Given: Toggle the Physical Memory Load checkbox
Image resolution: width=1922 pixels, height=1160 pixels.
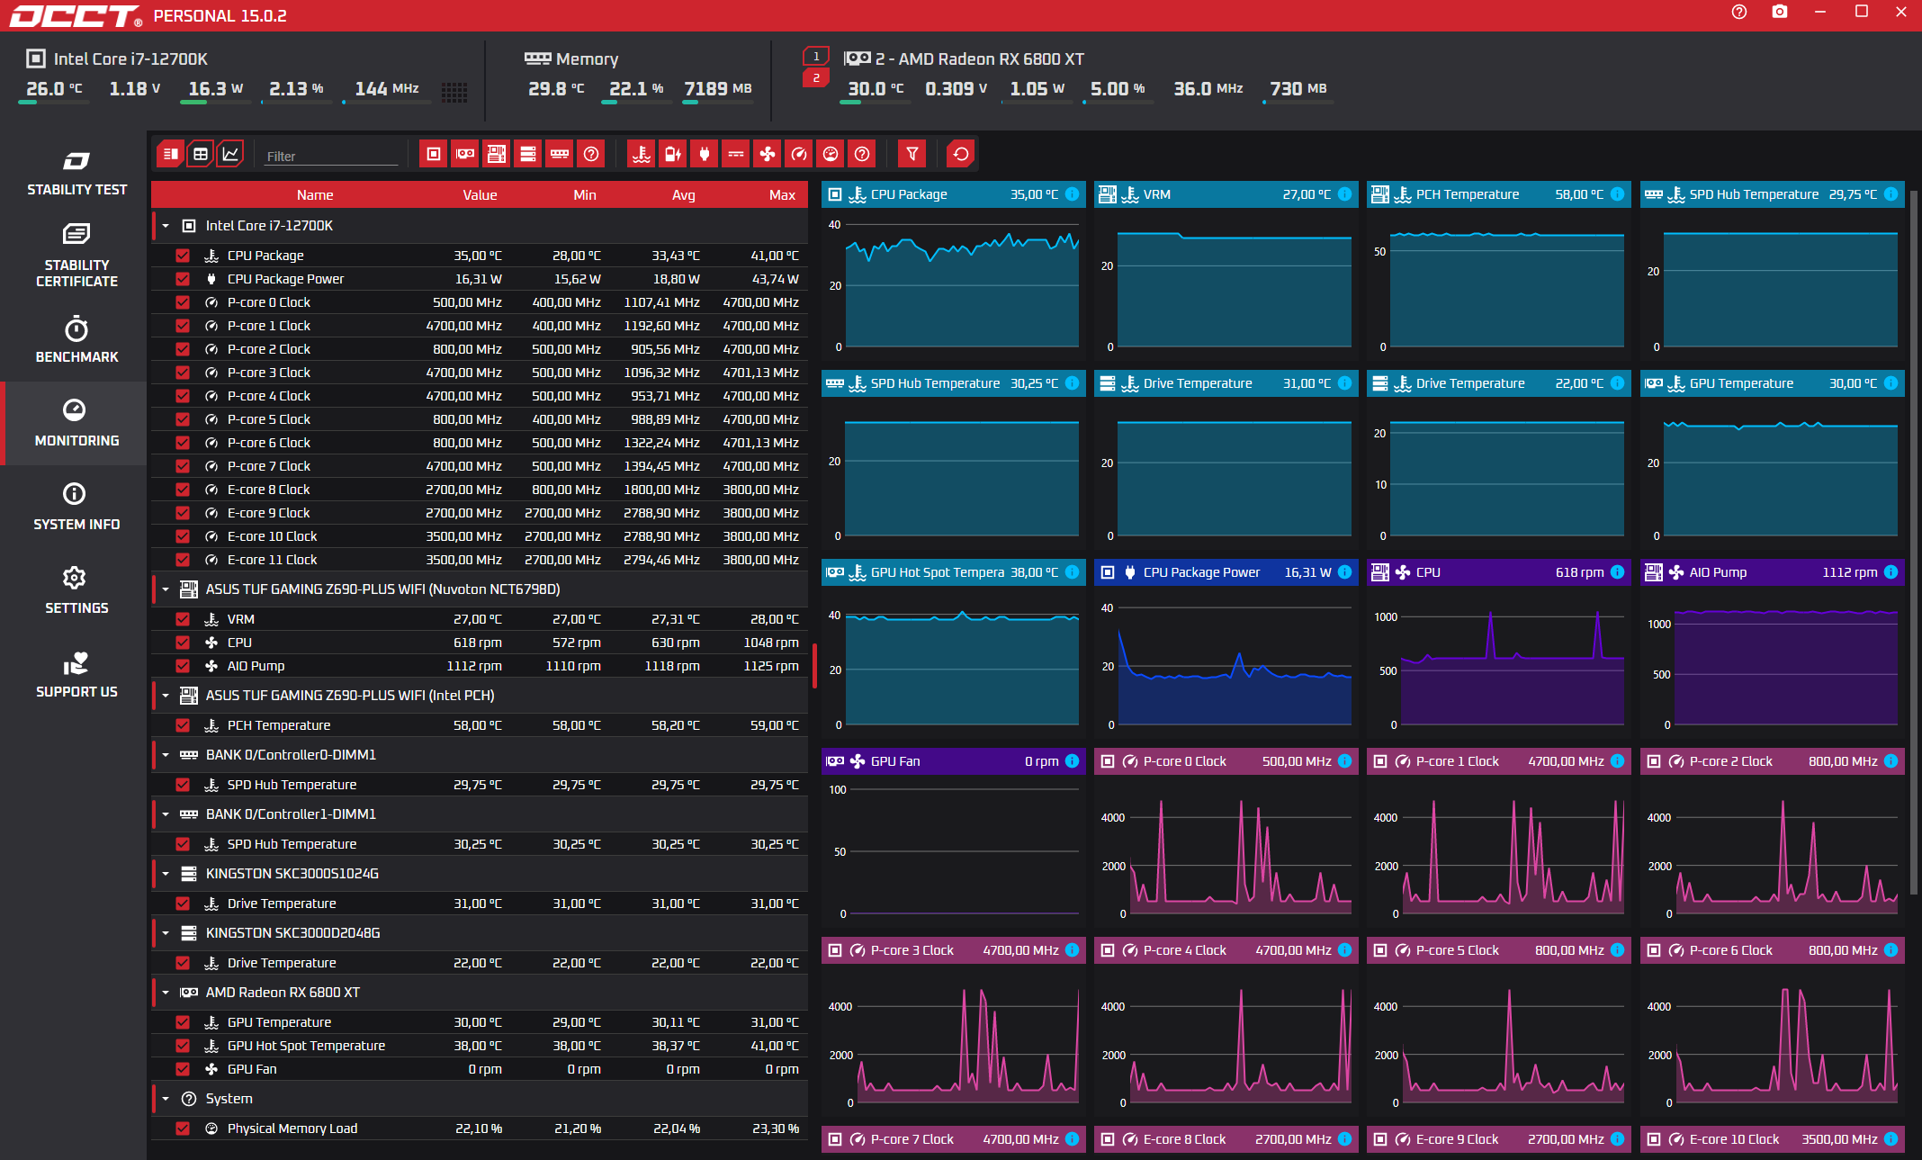Looking at the screenshot, I should tap(183, 1129).
